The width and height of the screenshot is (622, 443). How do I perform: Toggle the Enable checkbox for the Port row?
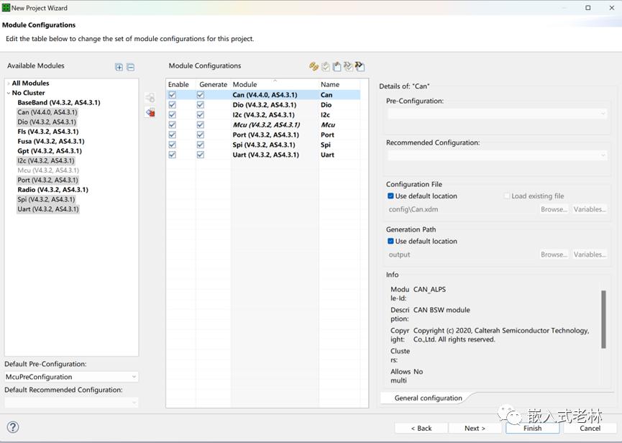(x=172, y=135)
